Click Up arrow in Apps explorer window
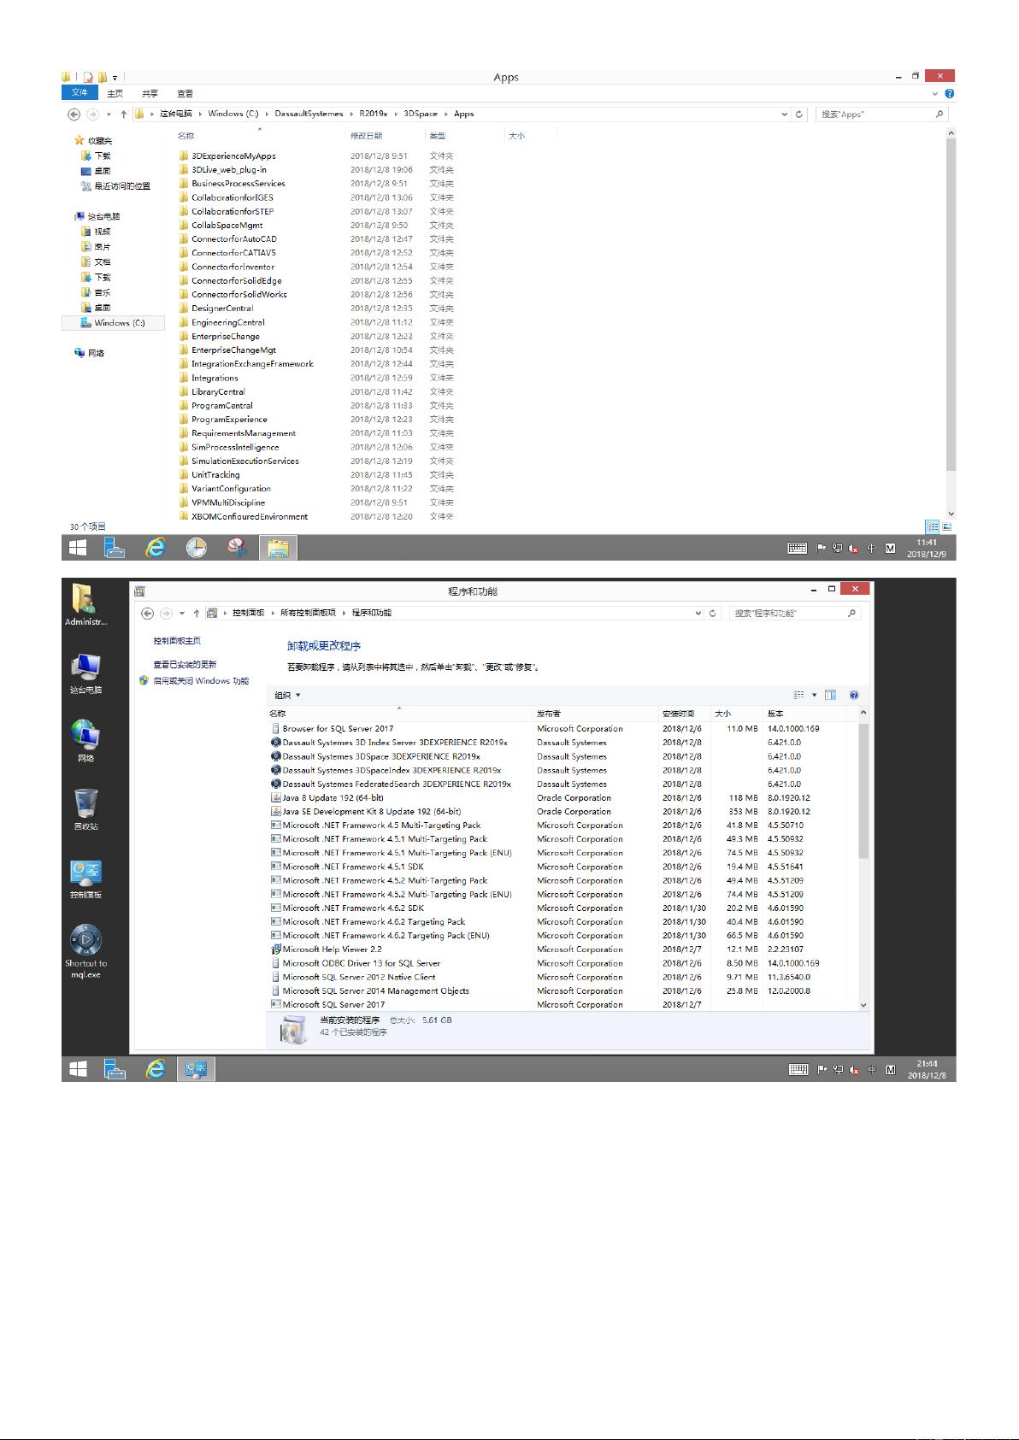This screenshot has height=1440, width=1019. click(124, 114)
